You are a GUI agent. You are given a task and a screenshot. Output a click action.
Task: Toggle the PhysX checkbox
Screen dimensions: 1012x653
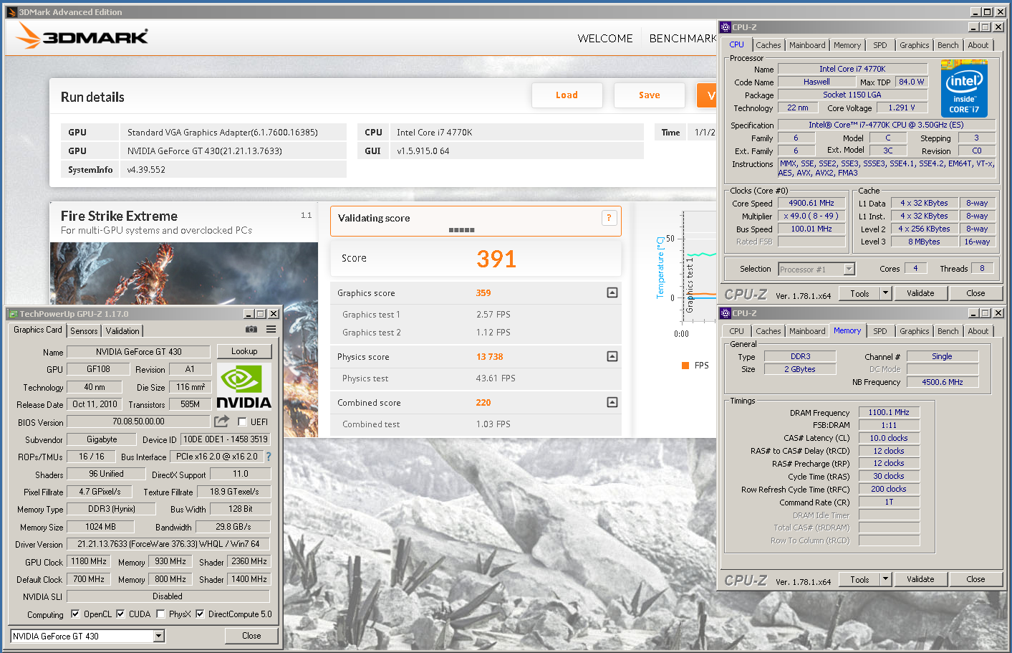(160, 614)
